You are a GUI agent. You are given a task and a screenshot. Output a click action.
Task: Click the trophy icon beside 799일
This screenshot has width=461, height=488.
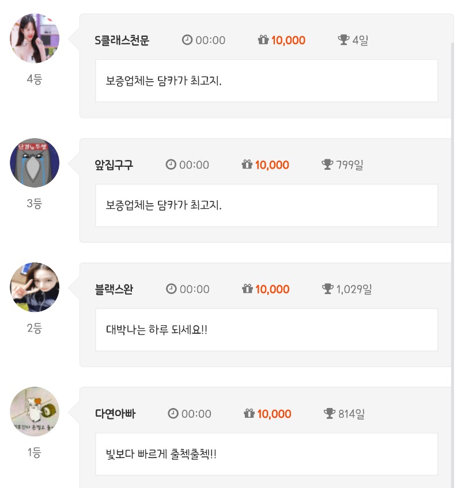pyautogui.click(x=327, y=165)
